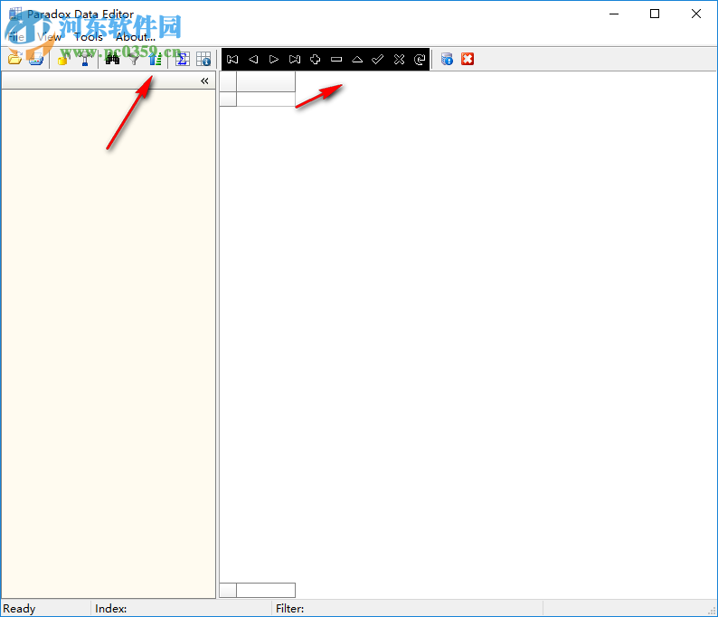Image resolution: width=718 pixels, height=617 pixels.
Task: Delete the record with the minus button
Action: click(x=336, y=60)
